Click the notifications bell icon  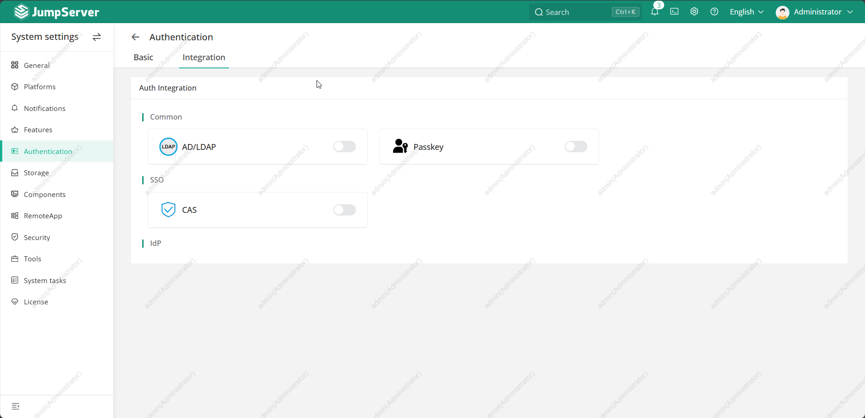[x=654, y=12]
